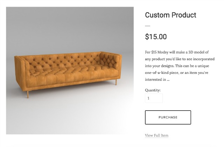This screenshot has width=224, height=147.
Task: Open the View Full Item link
Action: [x=156, y=135]
